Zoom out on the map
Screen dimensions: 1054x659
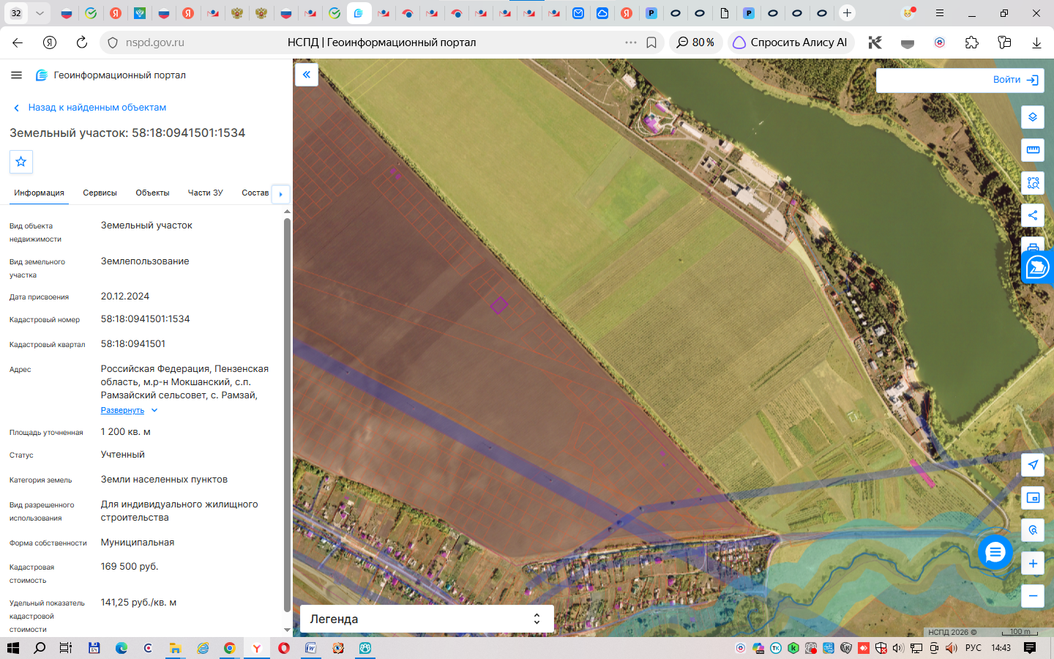[1033, 596]
